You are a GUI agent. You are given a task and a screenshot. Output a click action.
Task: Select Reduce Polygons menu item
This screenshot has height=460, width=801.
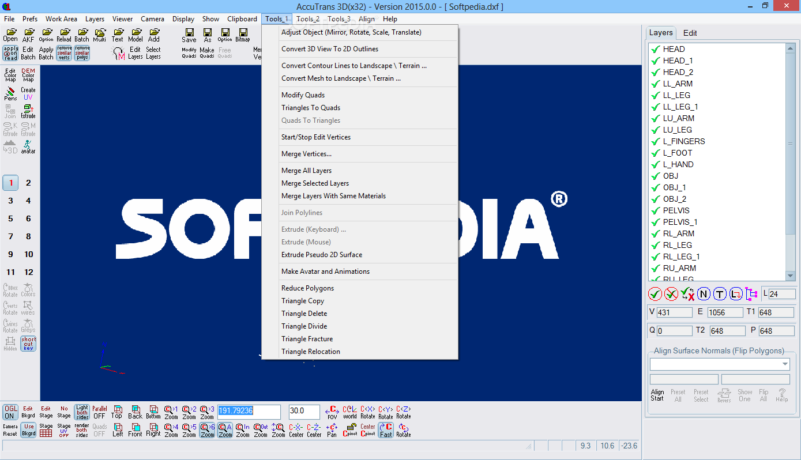tap(307, 288)
